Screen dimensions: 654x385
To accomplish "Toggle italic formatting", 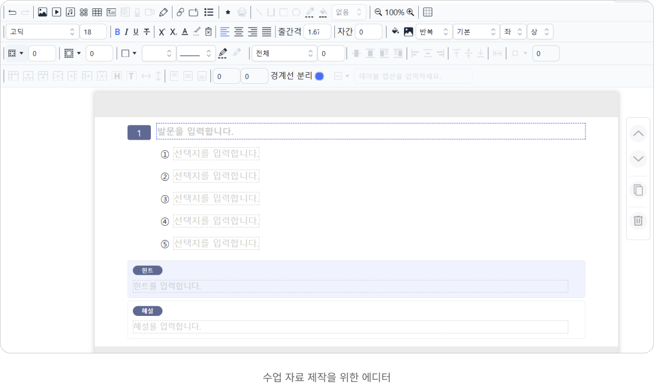I will pyautogui.click(x=127, y=32).
